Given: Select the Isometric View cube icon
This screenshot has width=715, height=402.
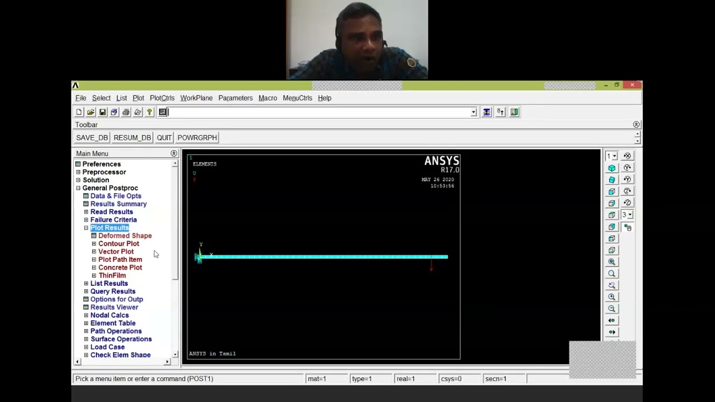Looking at the screenshot, I should [x=612, y=168].
